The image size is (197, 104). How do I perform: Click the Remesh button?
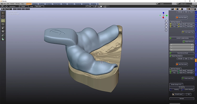click(x=182, y=99)
